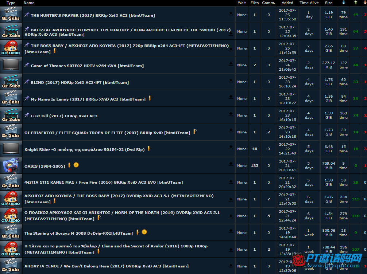
Task: Click the download icon for The Stoning of Soraya
Action: (x=231, y=231)
